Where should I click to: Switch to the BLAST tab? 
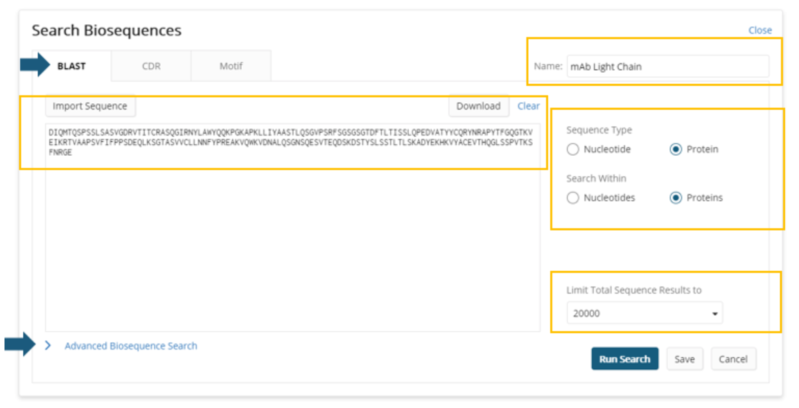click(72, 66)
